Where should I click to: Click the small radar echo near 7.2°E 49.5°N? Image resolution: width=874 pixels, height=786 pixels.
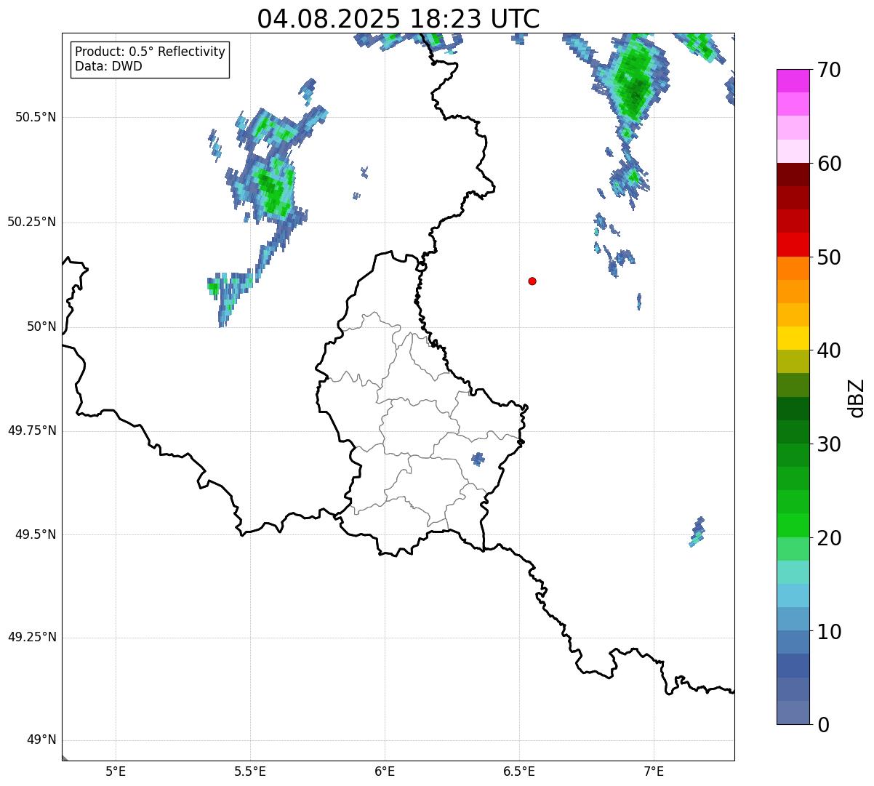[x=697, y=532]
